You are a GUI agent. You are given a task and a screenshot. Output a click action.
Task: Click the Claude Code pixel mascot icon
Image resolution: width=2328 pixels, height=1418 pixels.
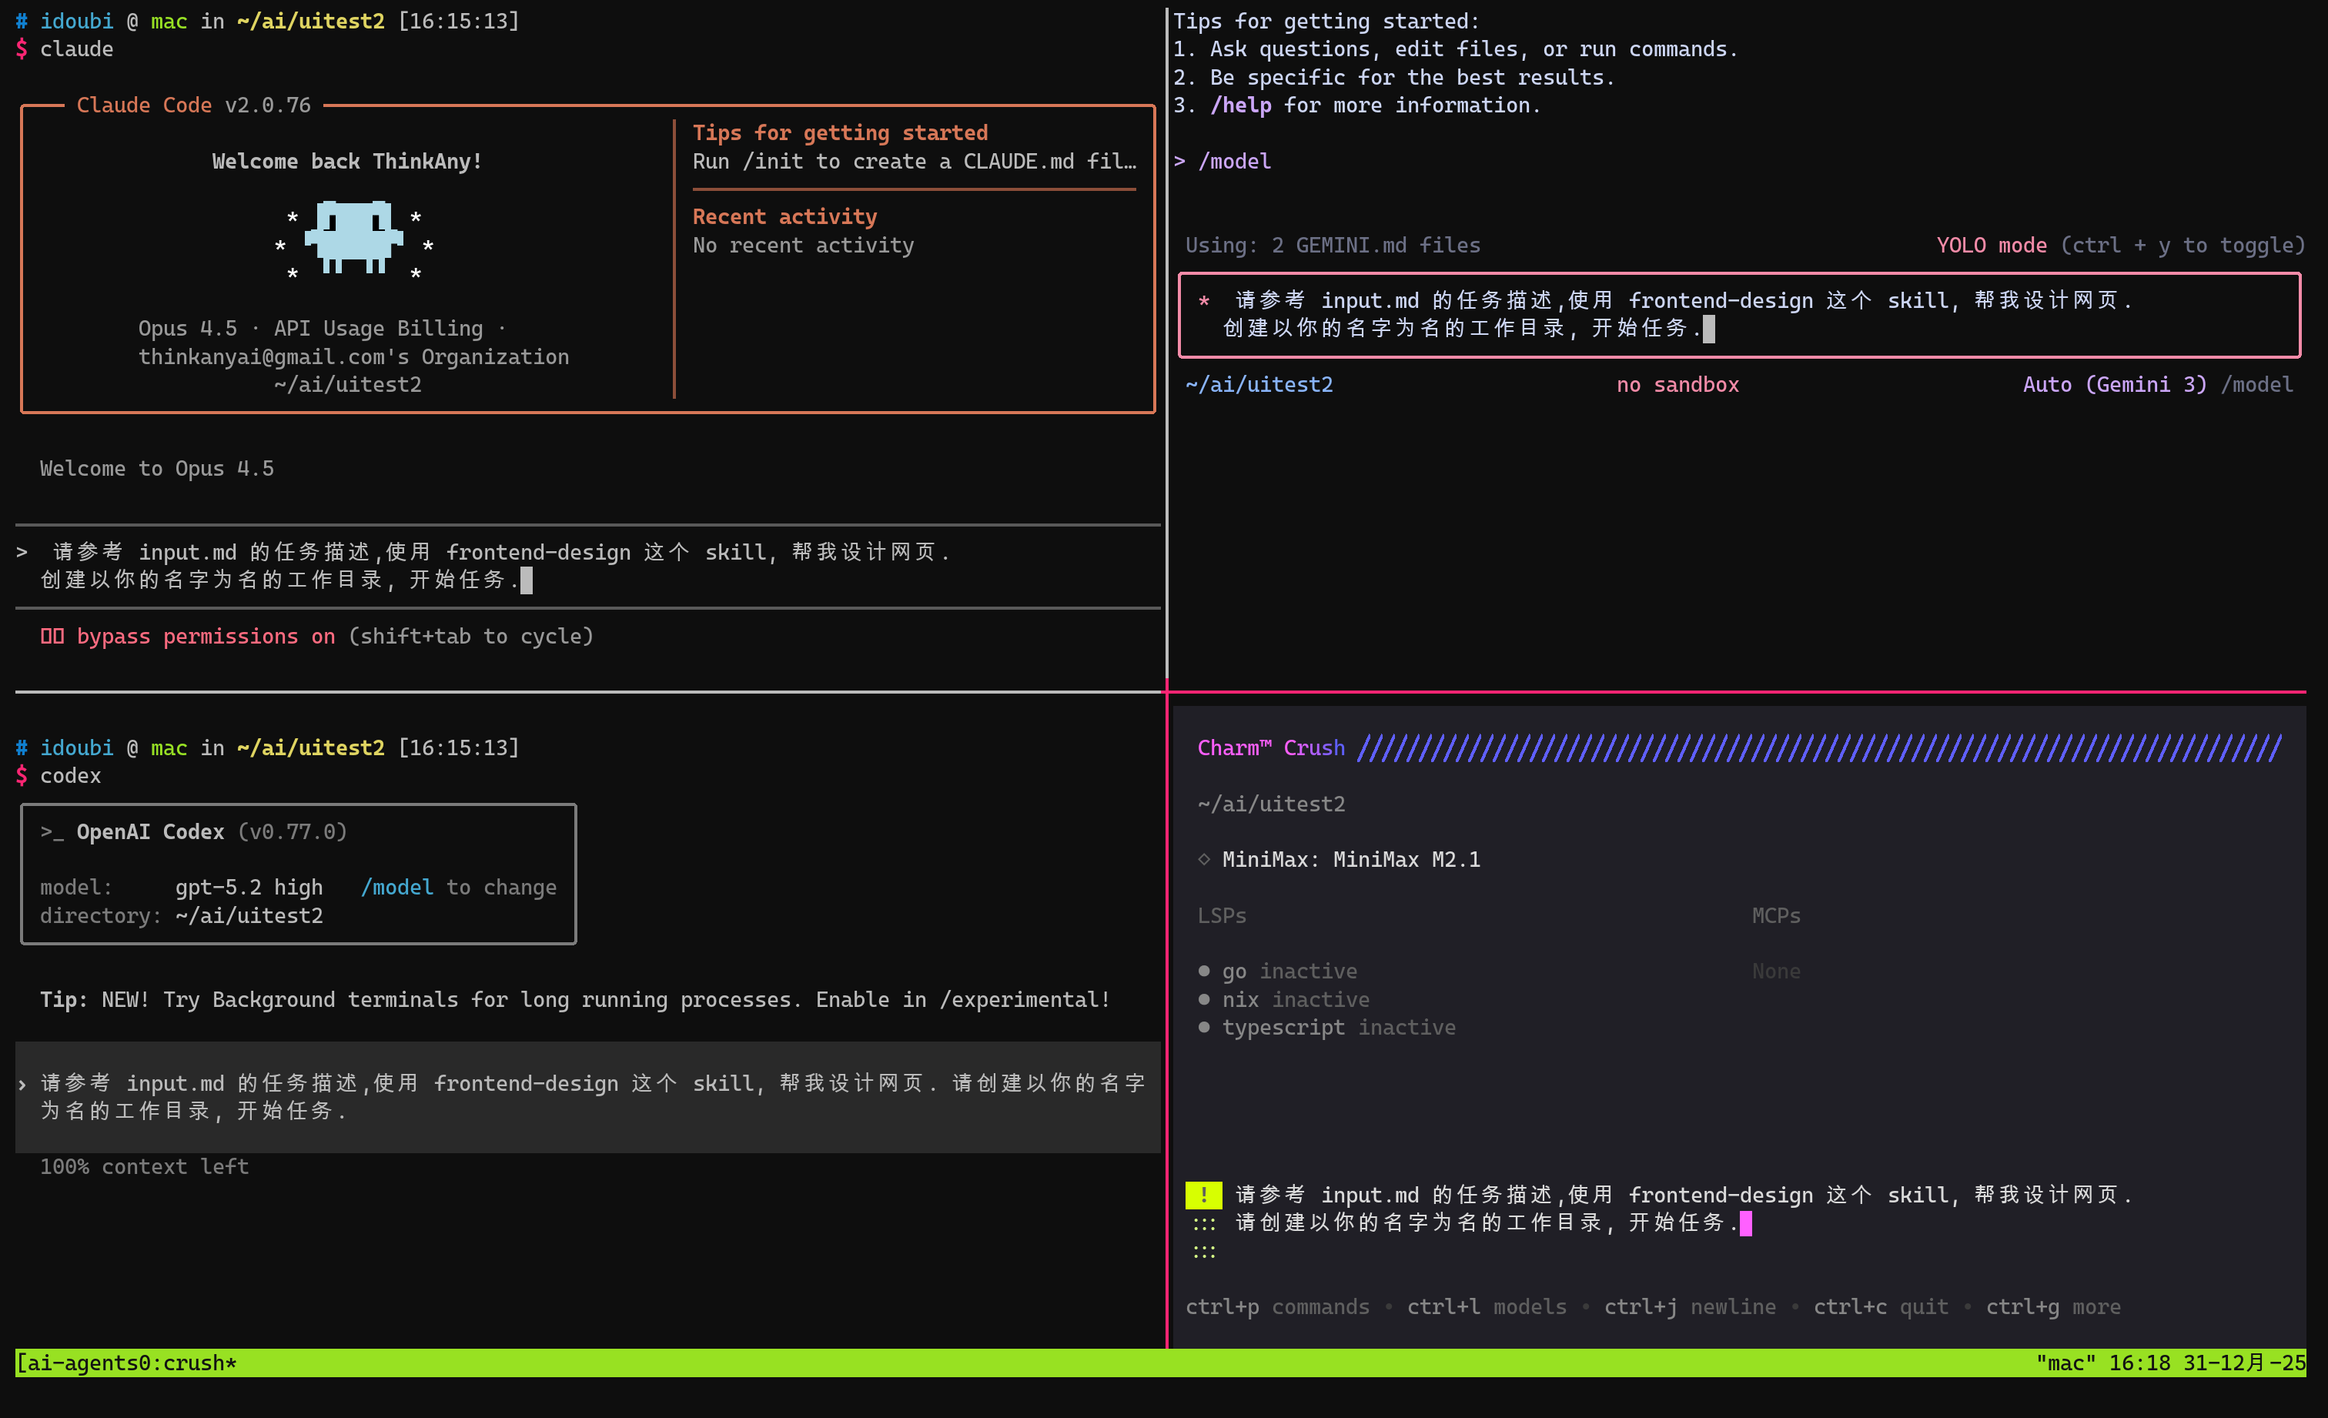(x=353, y=236)
